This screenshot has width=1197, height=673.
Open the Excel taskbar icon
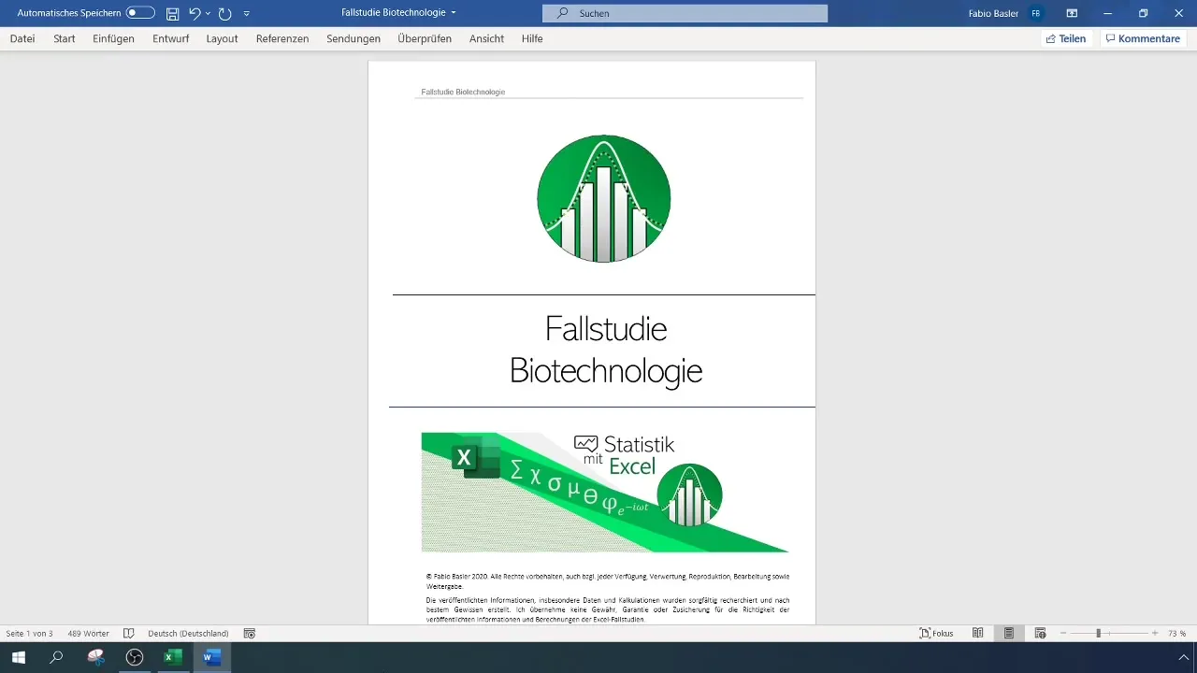pos(173,657)
